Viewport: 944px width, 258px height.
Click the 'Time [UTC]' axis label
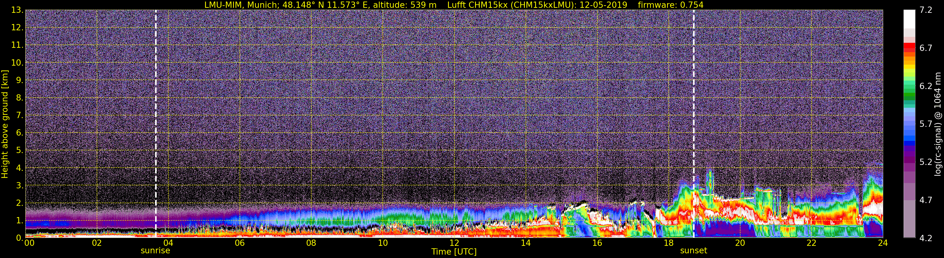454,252
